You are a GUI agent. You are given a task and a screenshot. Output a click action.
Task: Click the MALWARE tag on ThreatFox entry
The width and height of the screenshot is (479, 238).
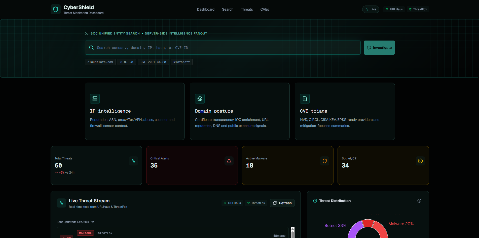pos(85,233)
